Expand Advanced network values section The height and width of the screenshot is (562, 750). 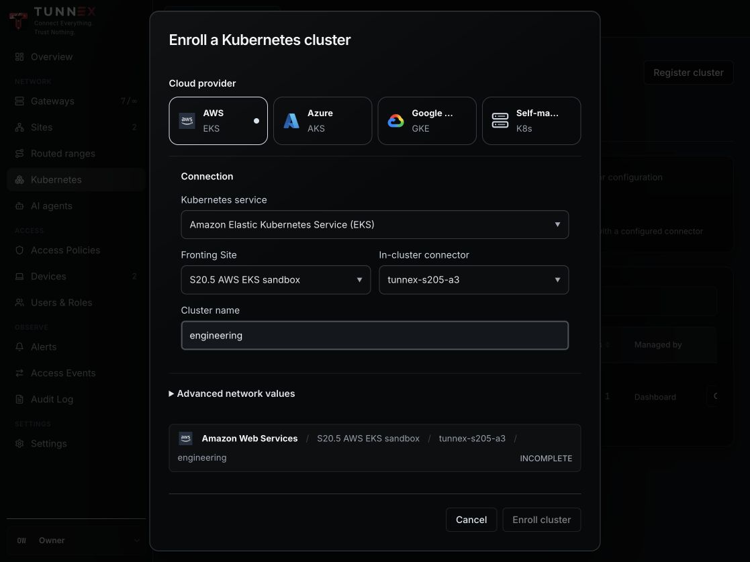232,393
